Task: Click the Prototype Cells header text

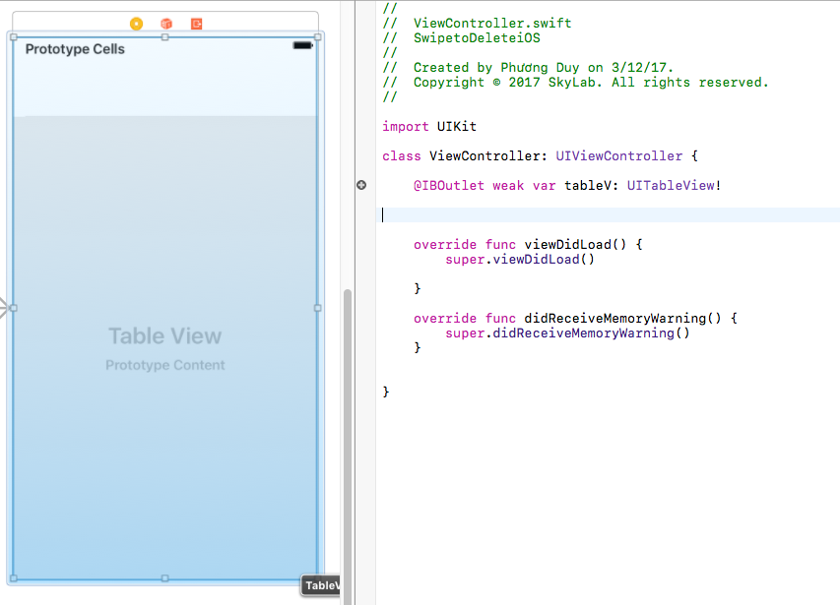Action: tap(75, 49)
